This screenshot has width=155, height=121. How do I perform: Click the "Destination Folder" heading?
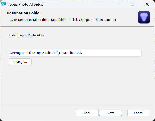tap(24, 13)
